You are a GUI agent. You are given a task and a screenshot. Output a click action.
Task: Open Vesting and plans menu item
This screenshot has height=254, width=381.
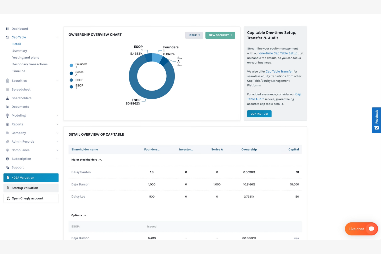[x=25, y=57]
